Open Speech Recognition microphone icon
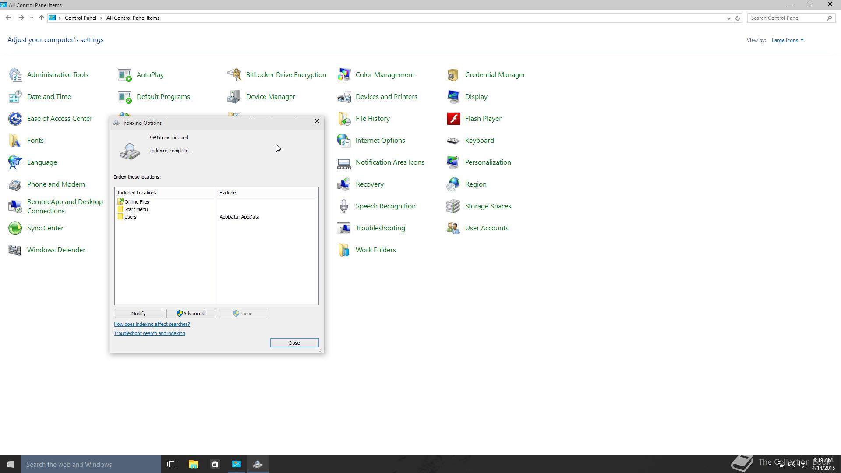 tap(344, 206)
